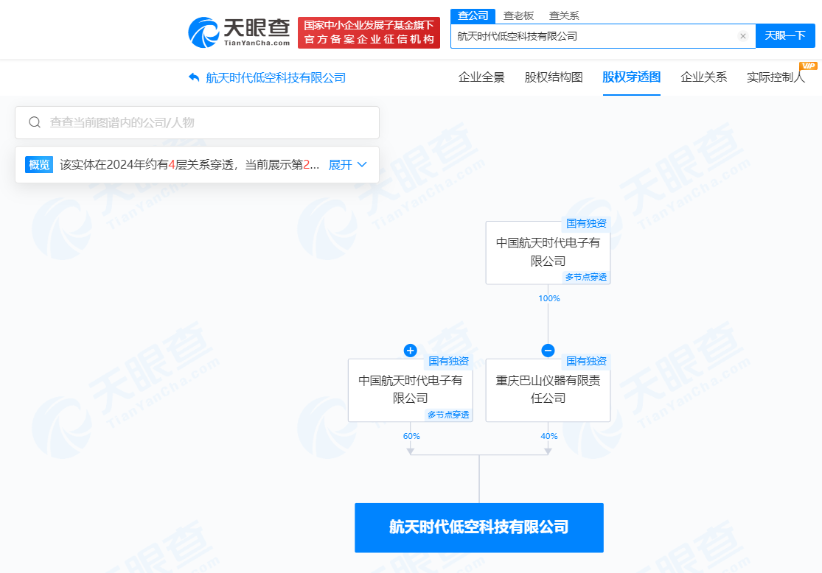This screenshot has height=573, width=822.
Task: Click the 60% ownership label
Action: click(x=411, y=436)
